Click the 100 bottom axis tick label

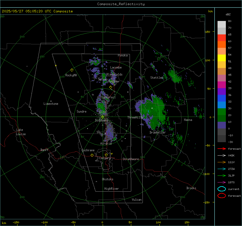[x=158, y=222]
